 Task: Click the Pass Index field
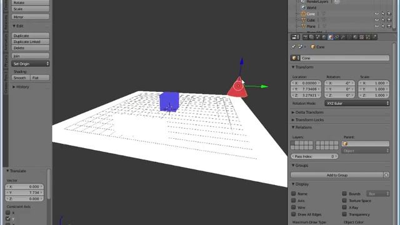(314, 156)
